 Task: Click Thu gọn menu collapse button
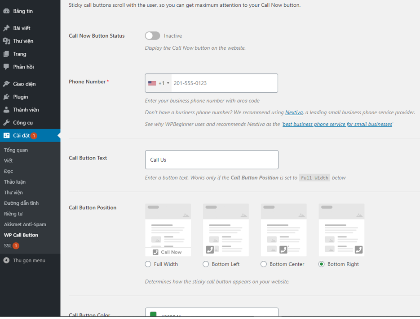[30, 260]
